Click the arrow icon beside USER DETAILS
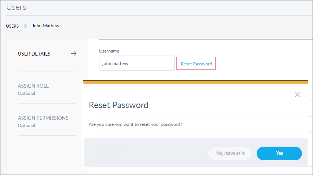This screenshot has width=313, height=175. pyautogui.click(x=74, y=54)
